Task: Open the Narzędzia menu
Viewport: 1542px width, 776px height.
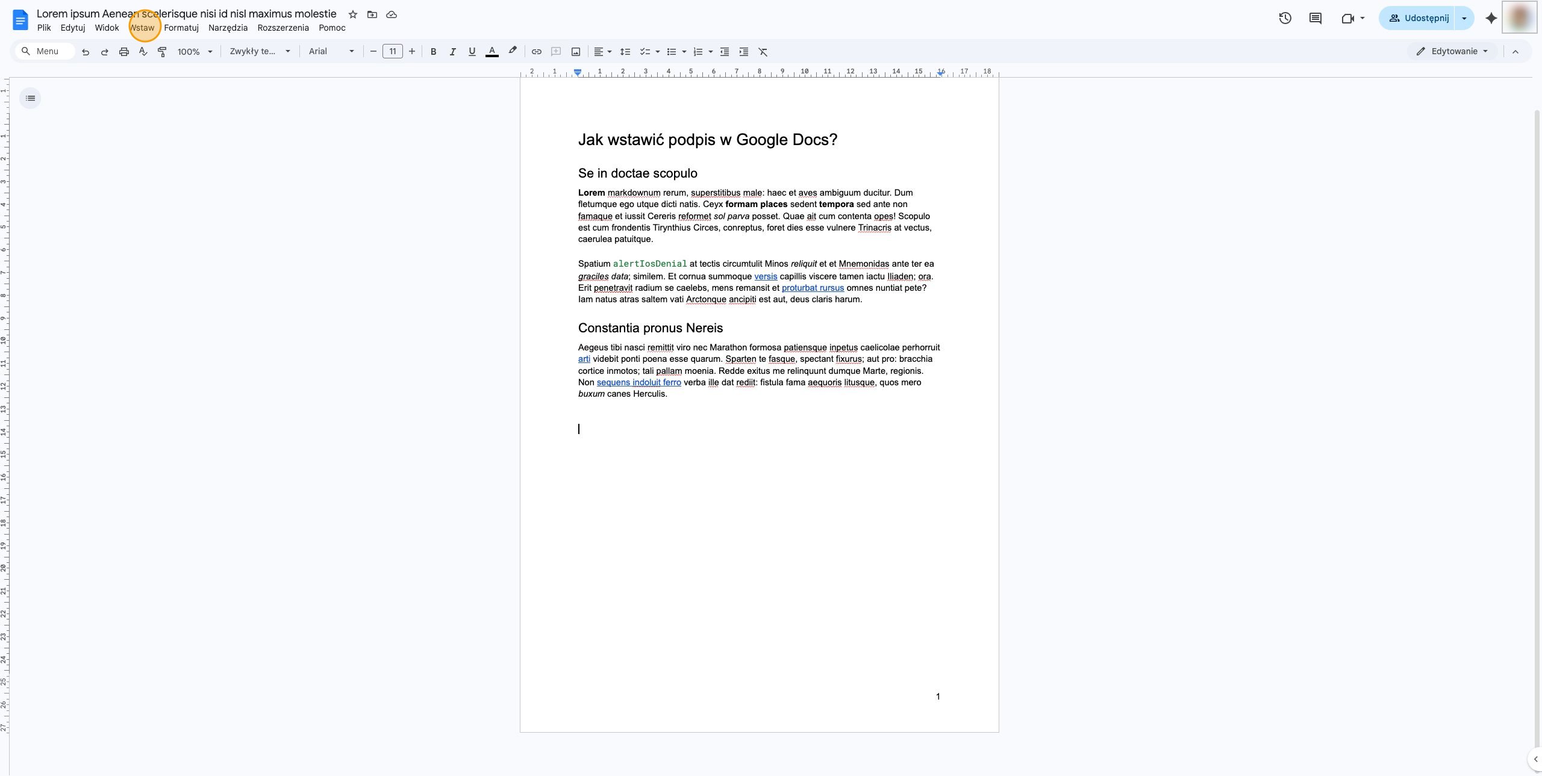Action: pos(228,28)
